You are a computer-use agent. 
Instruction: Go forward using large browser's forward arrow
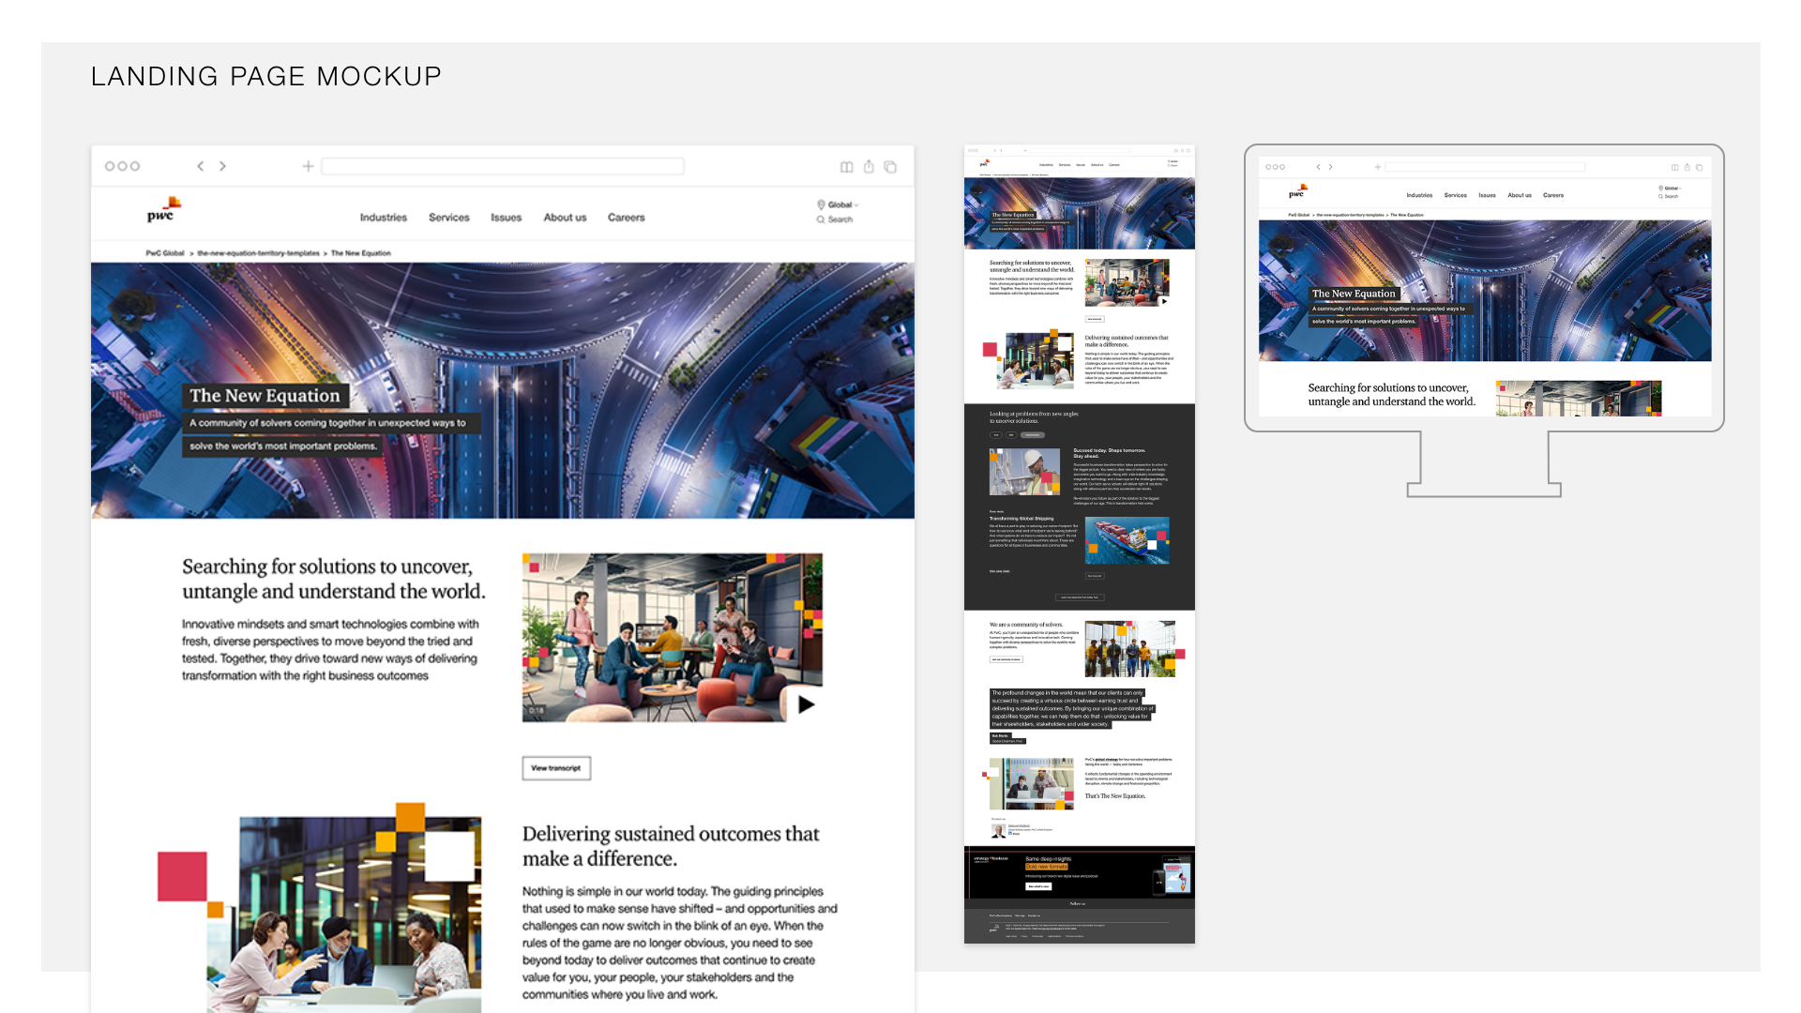[x=222, y=166]
